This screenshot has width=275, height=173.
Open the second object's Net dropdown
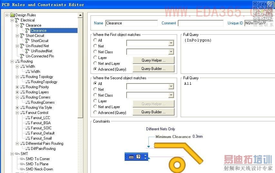click(171, 86)
